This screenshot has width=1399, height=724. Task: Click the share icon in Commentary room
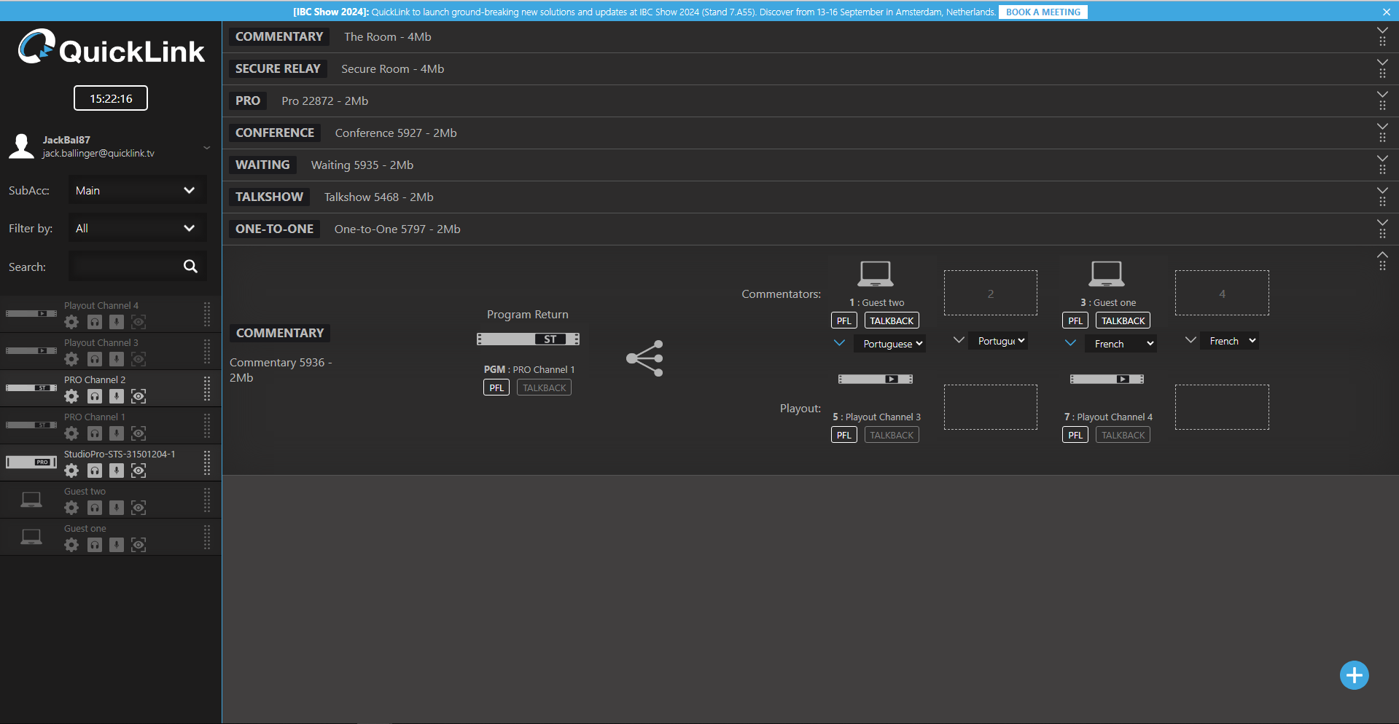644,358
